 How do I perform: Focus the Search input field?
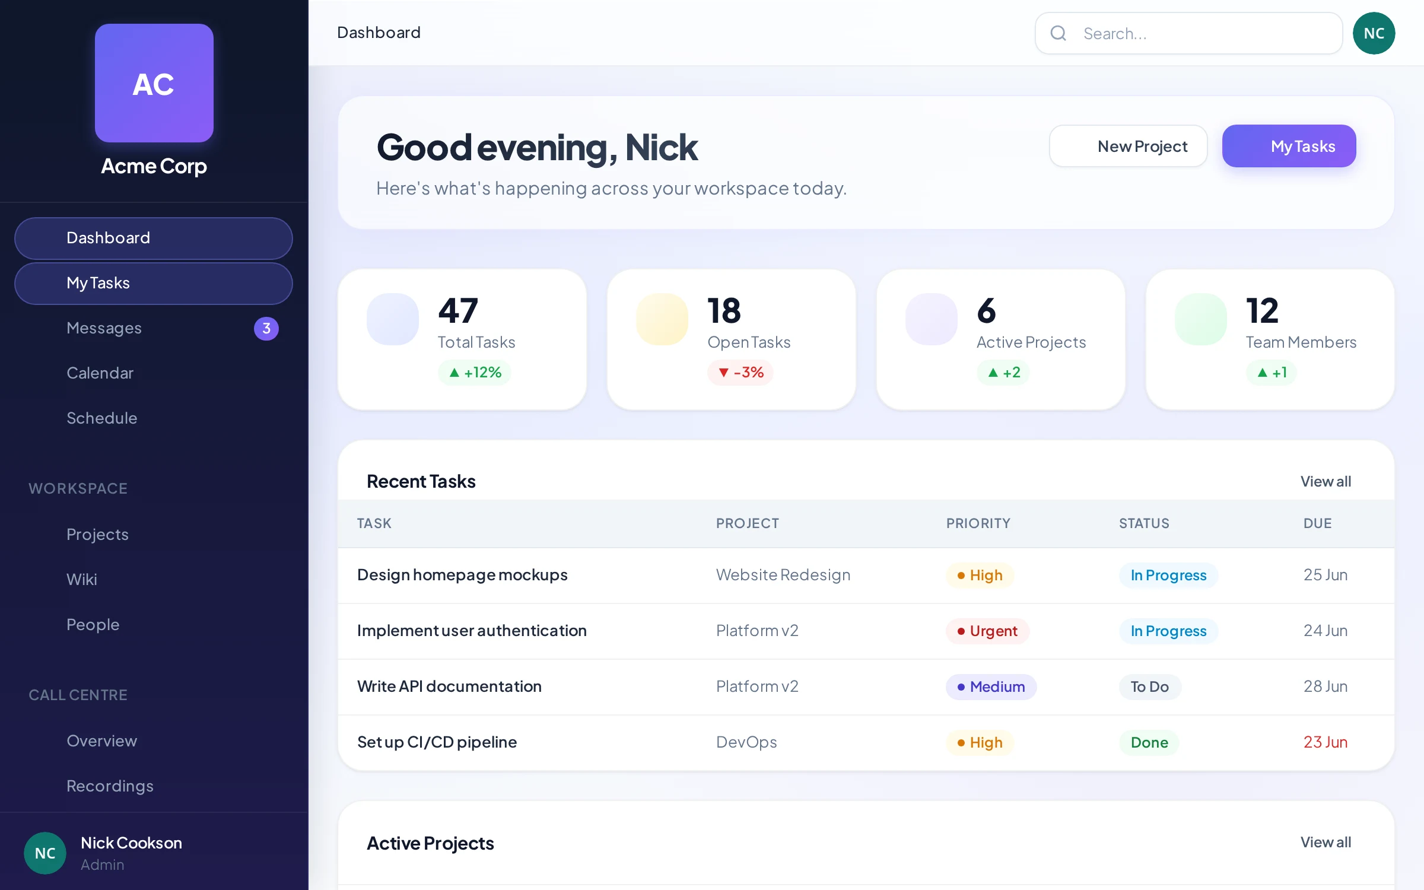1188,33
